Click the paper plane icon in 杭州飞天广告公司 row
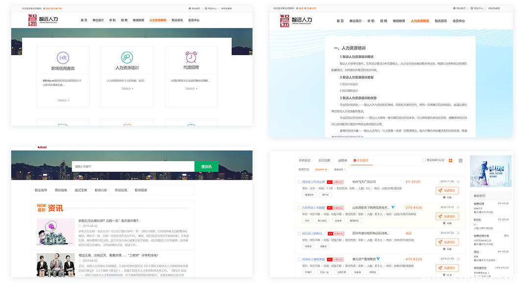 (x=440, y=191)
